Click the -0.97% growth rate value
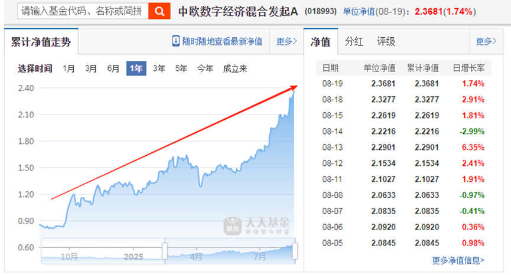The height and width of the screenshot is (275, 511). pos(472,195)
